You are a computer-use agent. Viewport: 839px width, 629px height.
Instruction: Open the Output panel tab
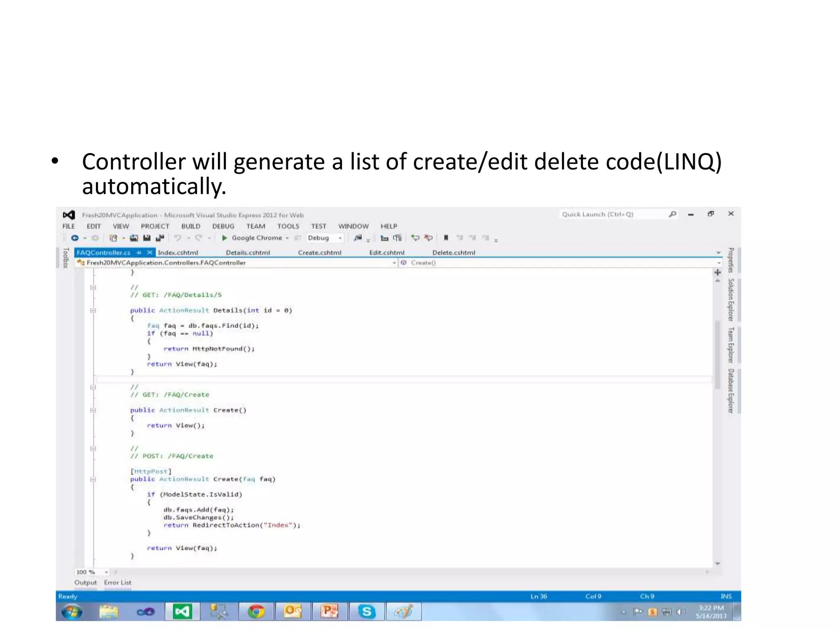pyautogui.click(x=86, y=583)
